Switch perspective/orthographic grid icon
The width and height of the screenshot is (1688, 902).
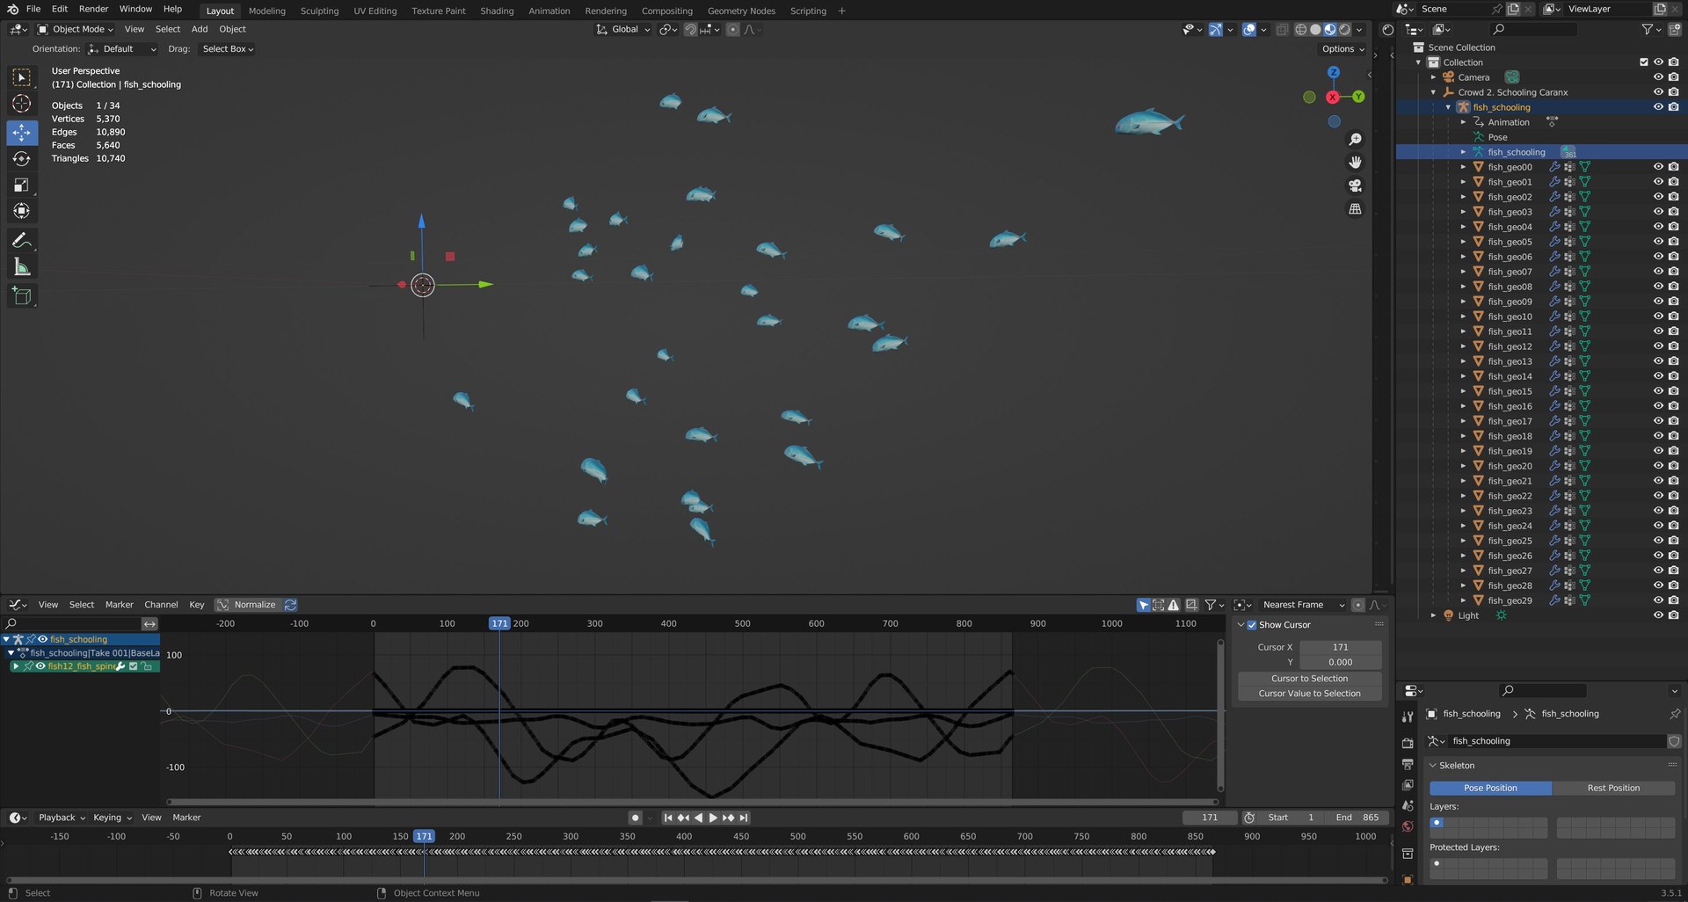coord(1356,209)
